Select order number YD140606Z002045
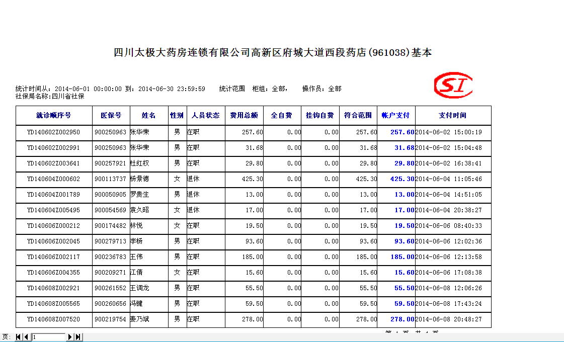The image size is (564, 342). tap(54, 241)
